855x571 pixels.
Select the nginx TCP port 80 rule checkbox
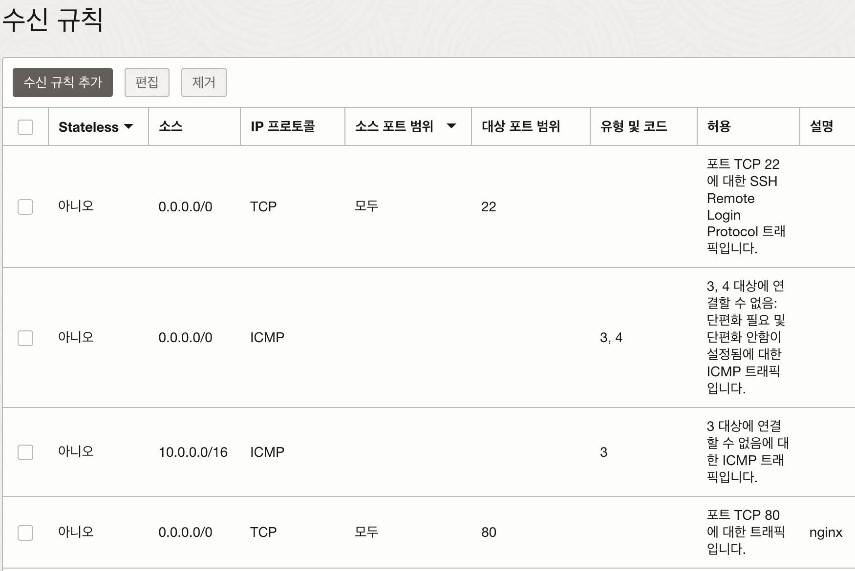(25, 532)
